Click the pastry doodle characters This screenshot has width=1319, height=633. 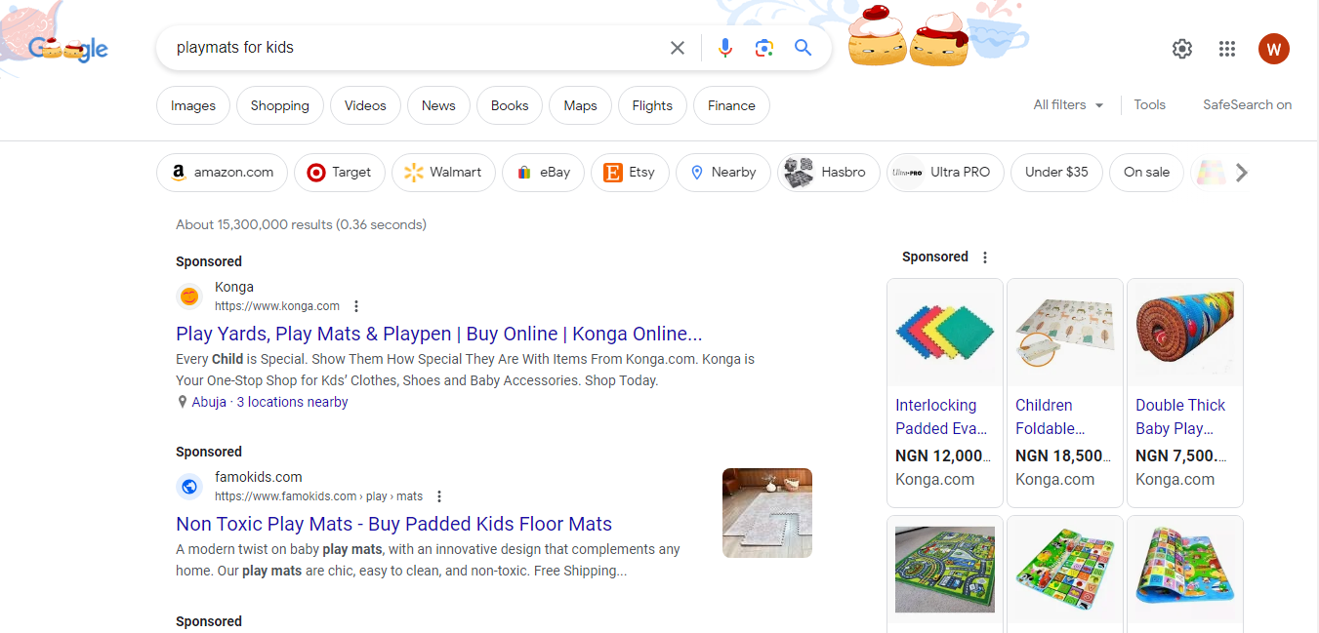click(908, 35)
